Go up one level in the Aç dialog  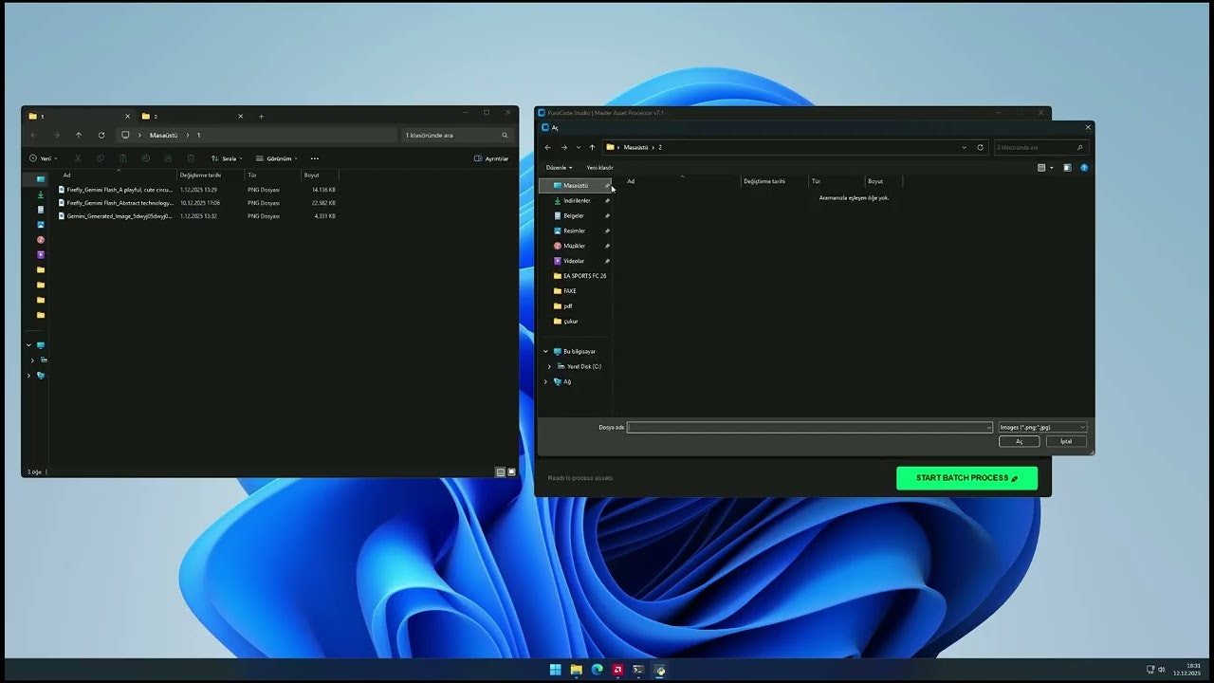tap(592, 147)
